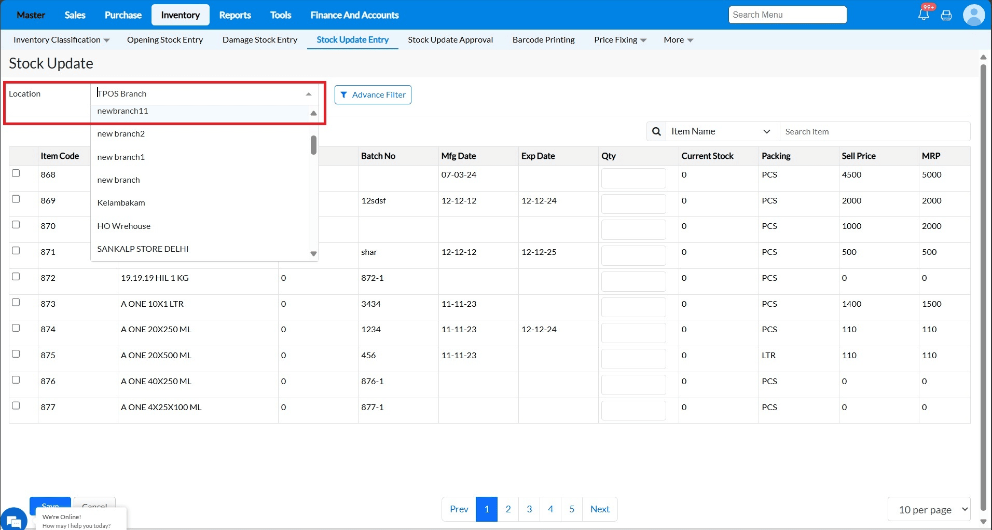
Task: Open the 10 per page selector
Action: coord(929,509)
